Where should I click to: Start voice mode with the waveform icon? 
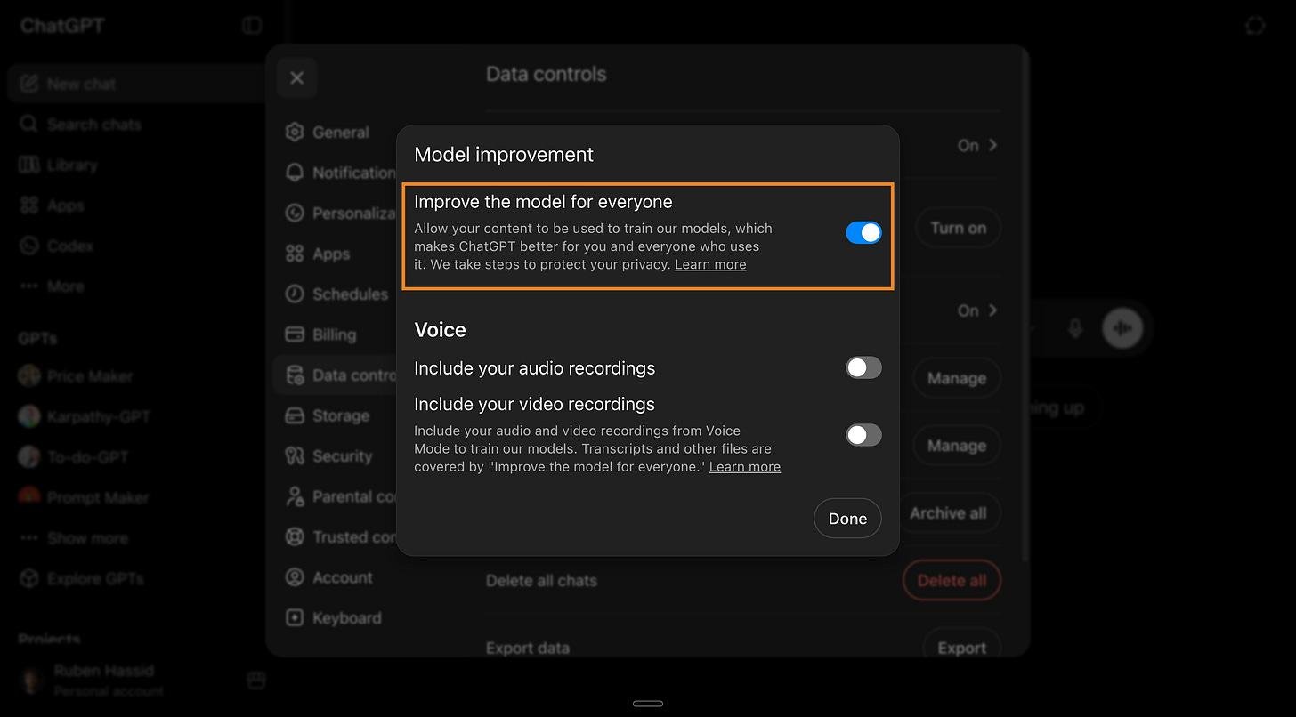click(x=1123, y=328)
